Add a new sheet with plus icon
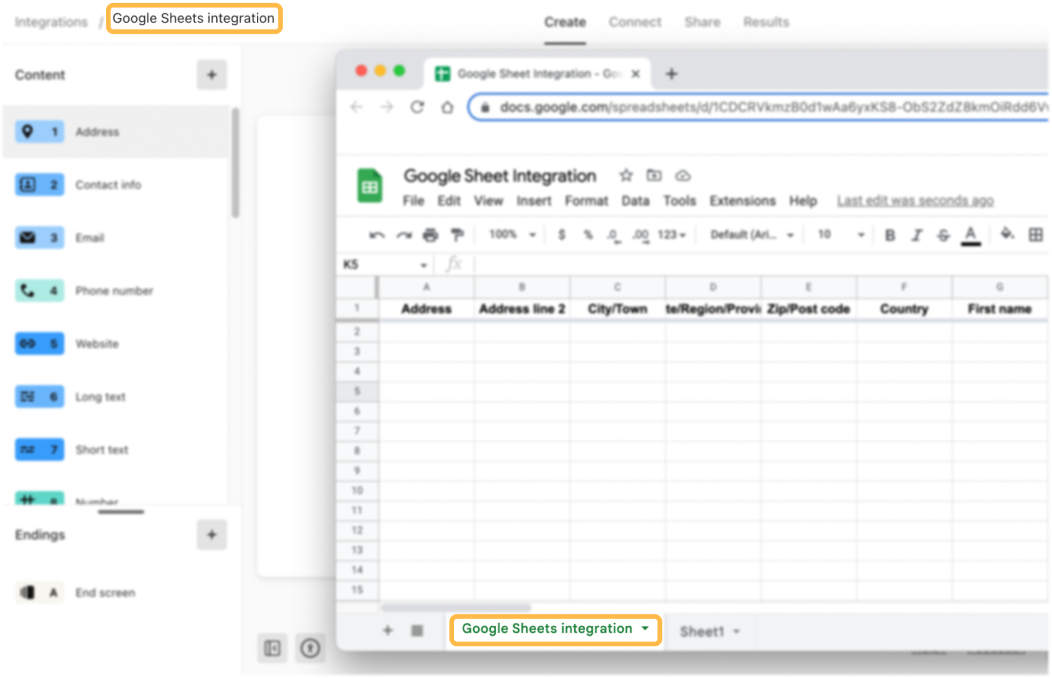This screenshot has height=678, width=1052. [388, 630]
